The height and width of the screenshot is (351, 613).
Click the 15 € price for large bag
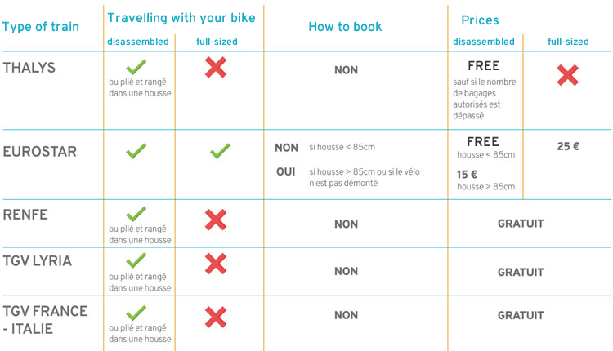pyautogui.click(x=467, y=174)
